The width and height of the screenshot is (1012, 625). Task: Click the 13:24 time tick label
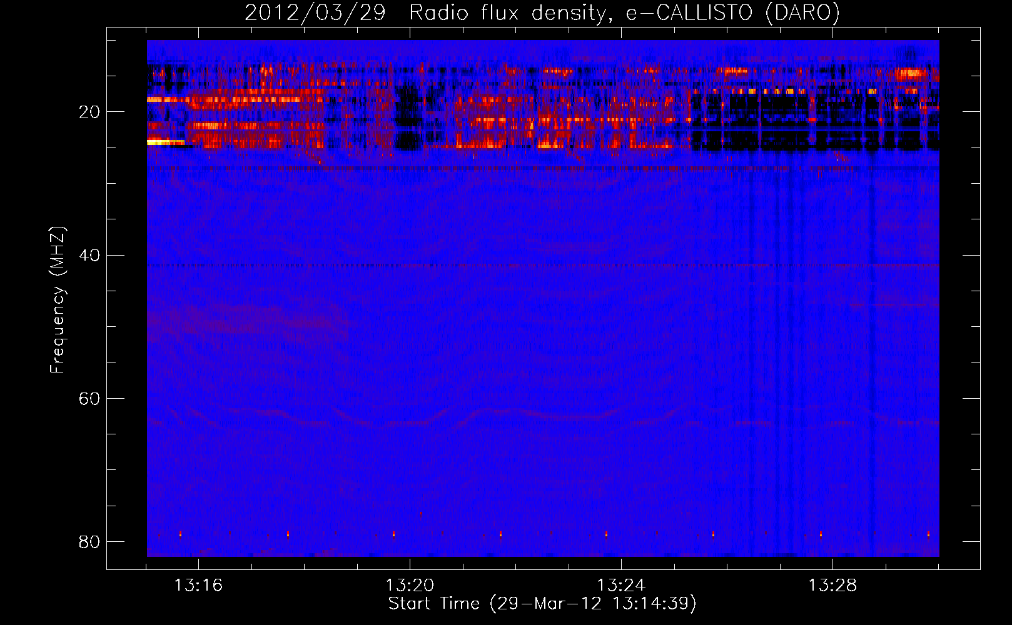[621, 585]
